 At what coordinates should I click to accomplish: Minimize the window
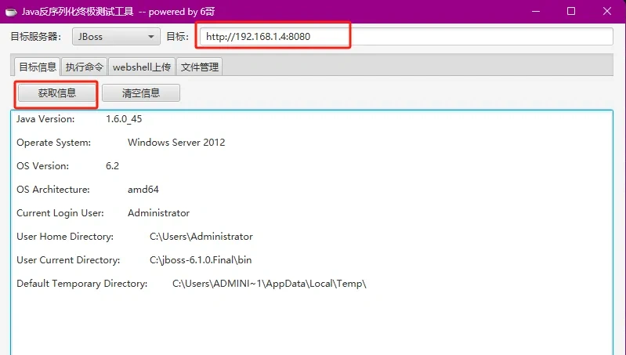[536, 11]
